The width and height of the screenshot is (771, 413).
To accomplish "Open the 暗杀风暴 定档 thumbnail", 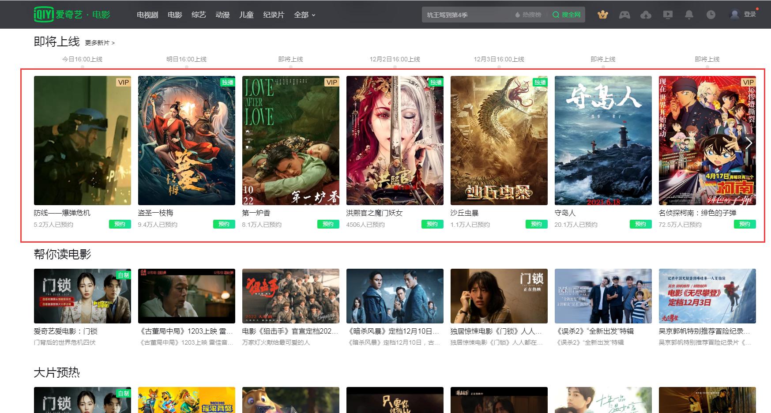I will (x=395, y=296).
